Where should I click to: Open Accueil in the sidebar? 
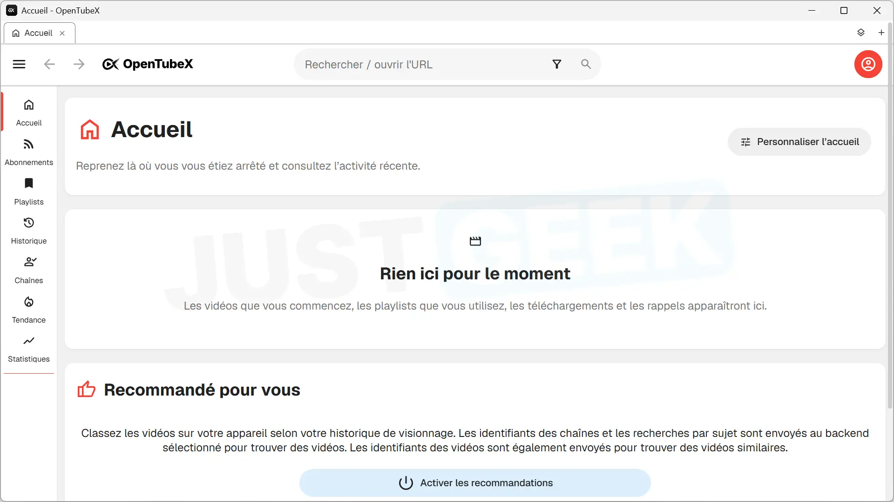pos(29,112)
